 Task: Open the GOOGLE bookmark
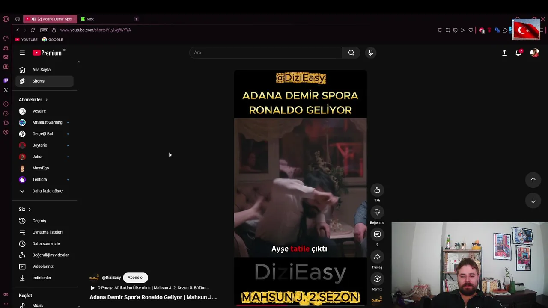[x=53, y=39]
